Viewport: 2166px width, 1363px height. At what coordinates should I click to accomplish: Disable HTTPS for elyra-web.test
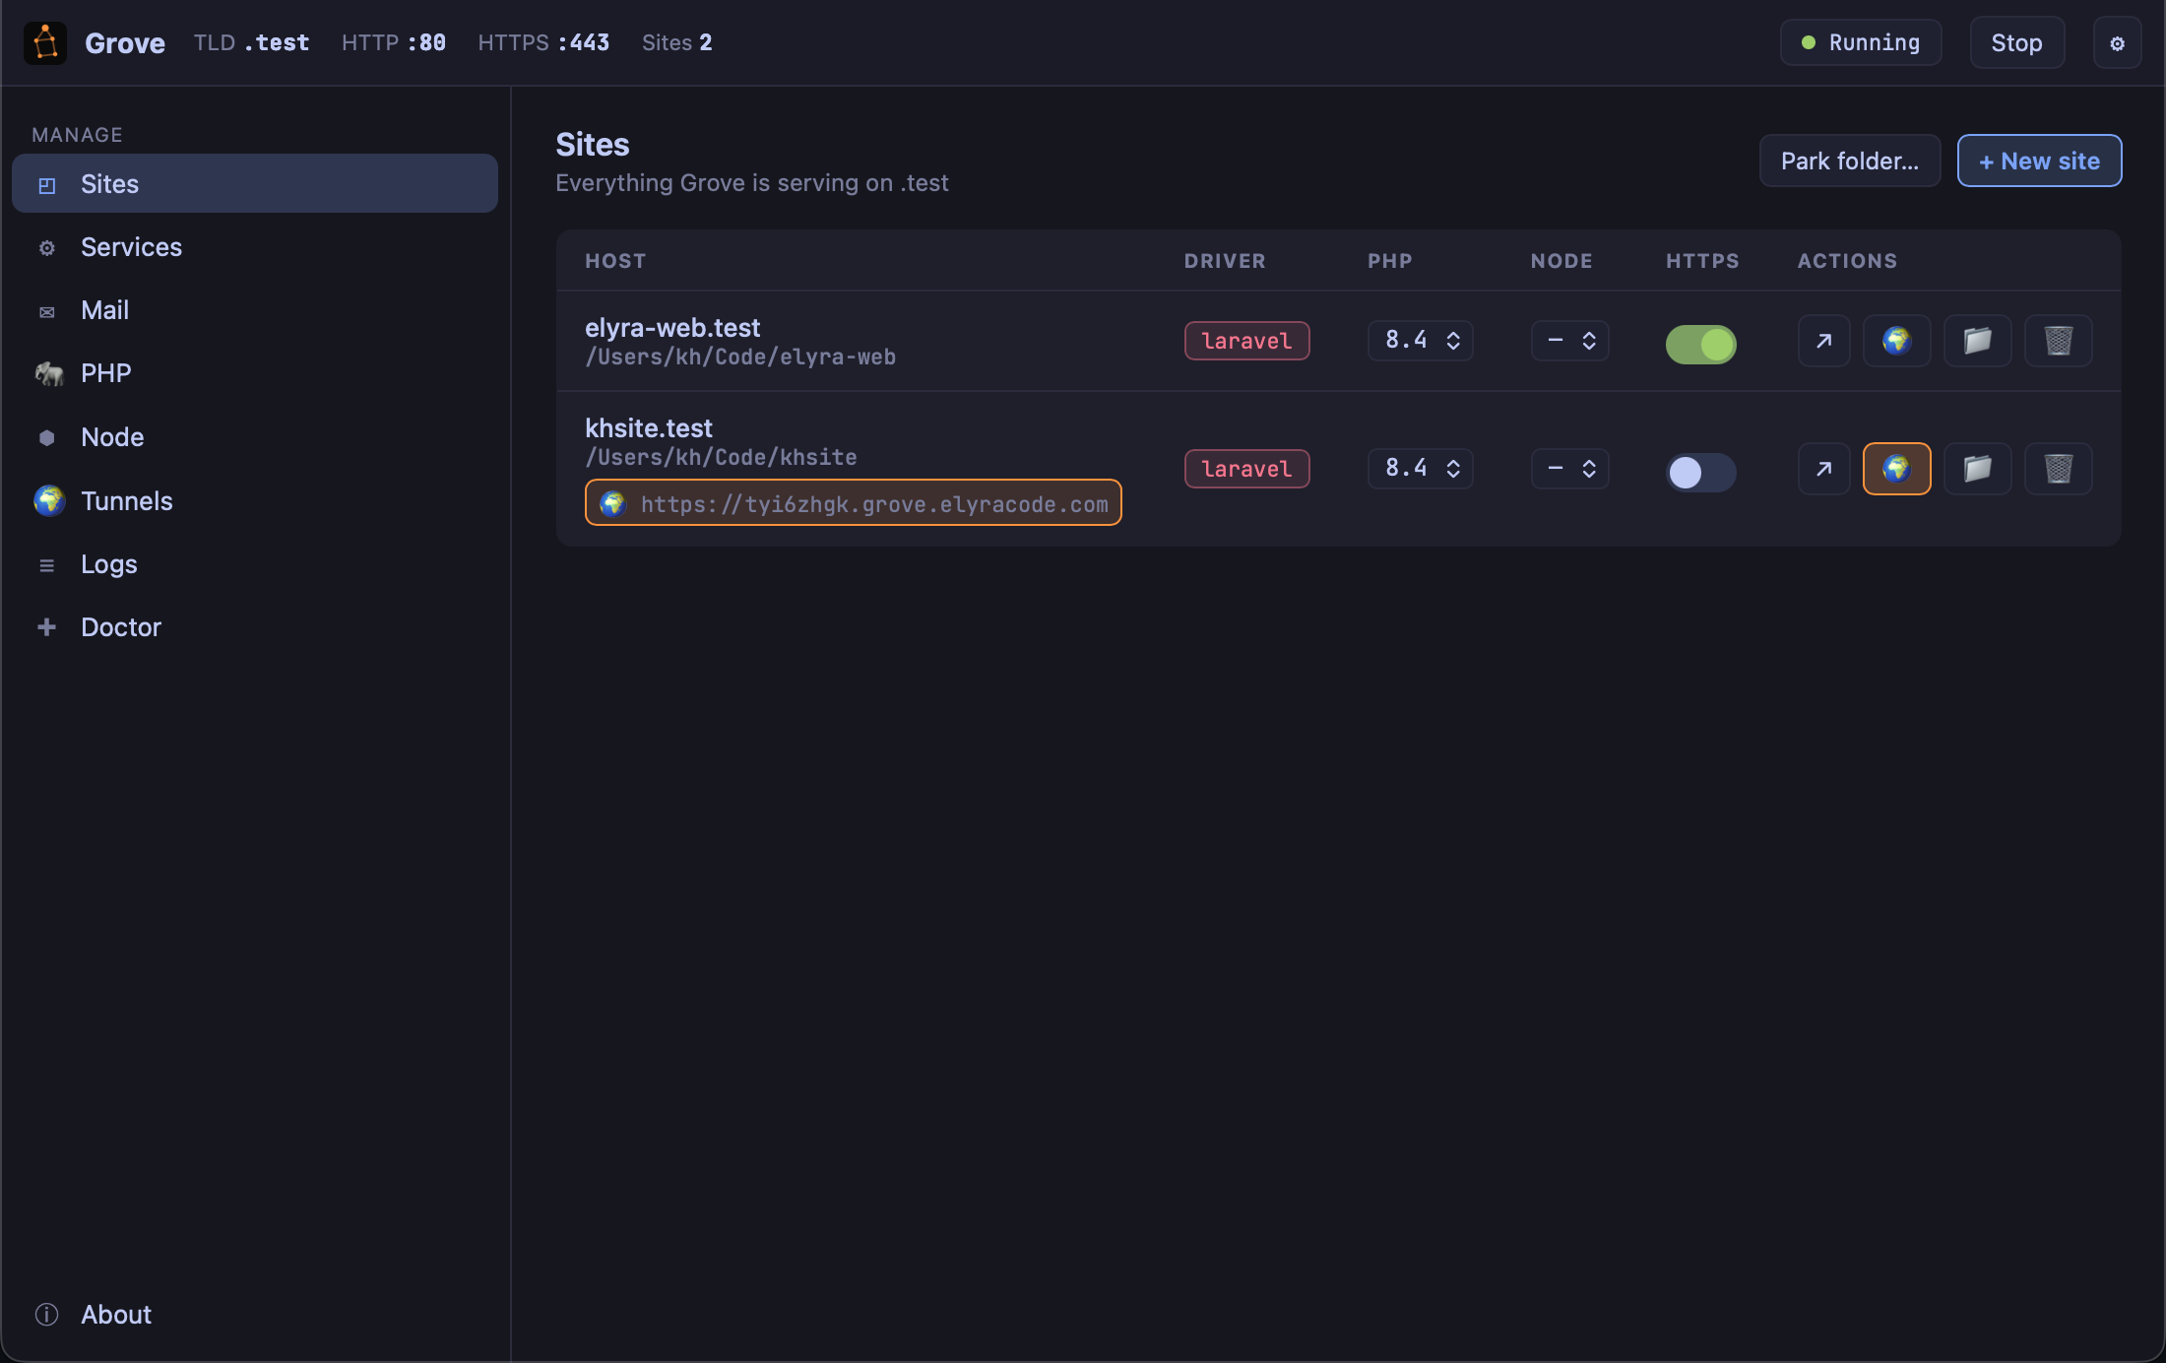click(x=1700, y=344)
